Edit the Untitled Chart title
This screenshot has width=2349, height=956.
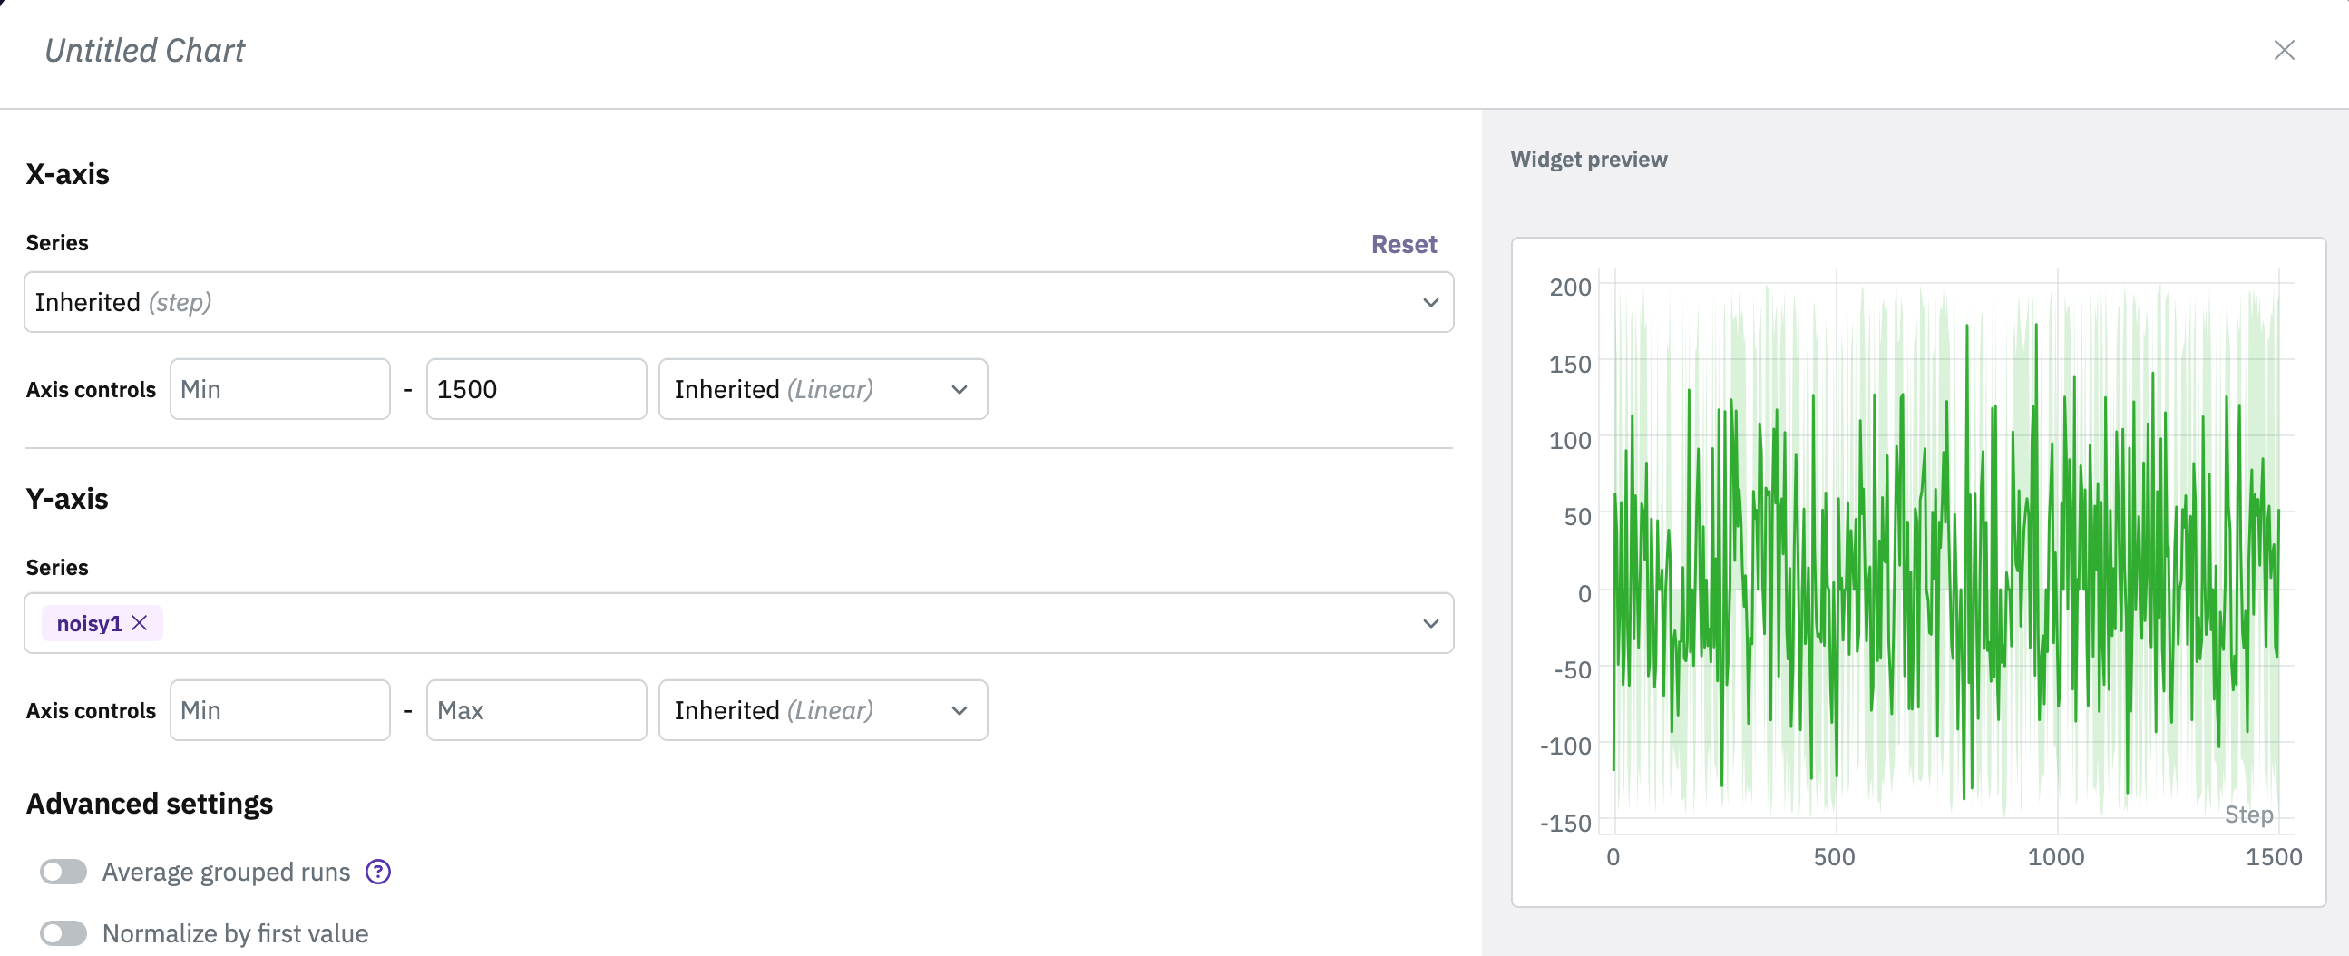click(x=145, y=51)
